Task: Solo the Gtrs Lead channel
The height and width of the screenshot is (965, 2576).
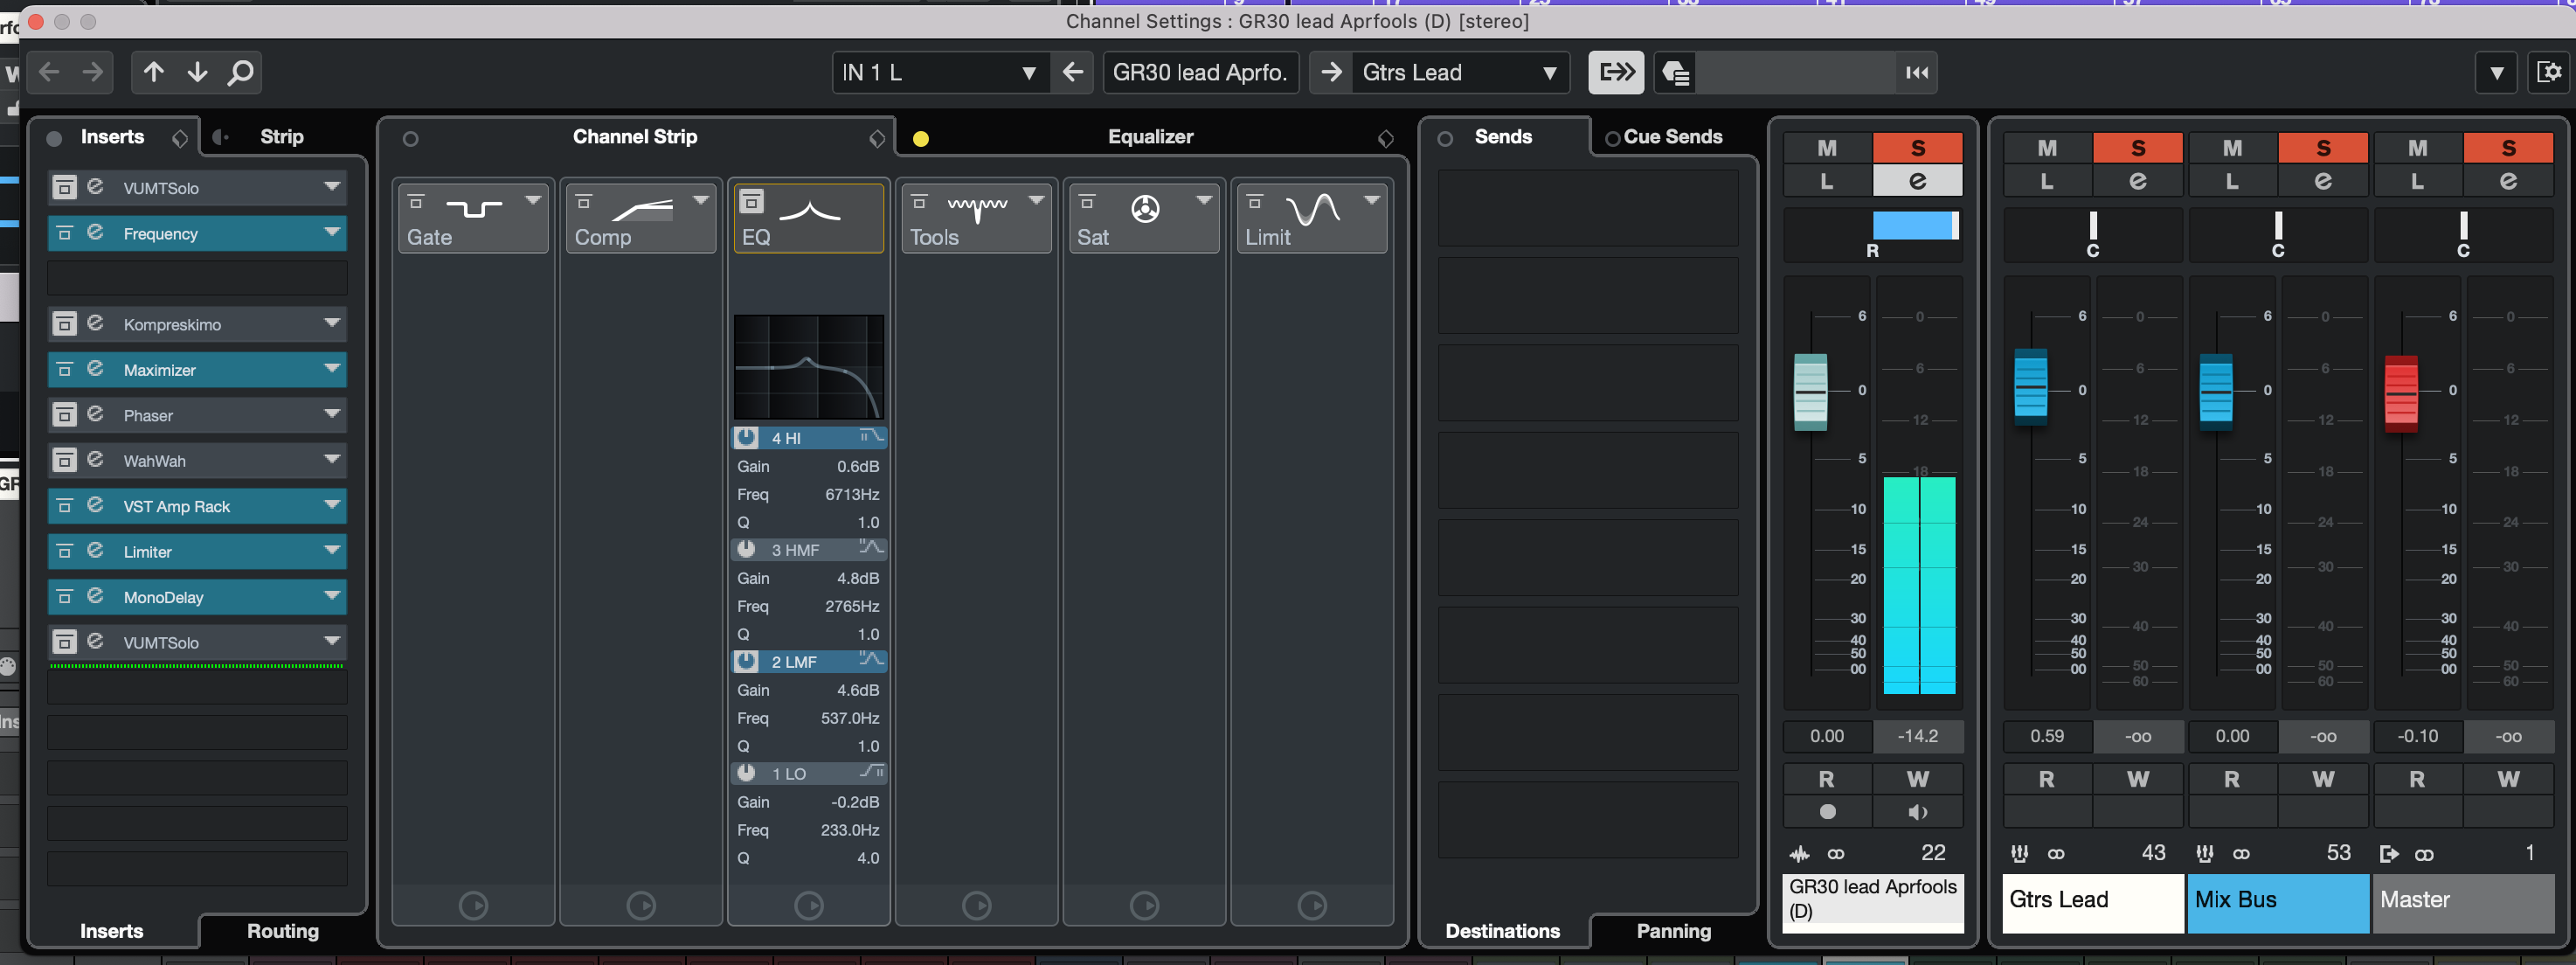Action: [2137, 148]
